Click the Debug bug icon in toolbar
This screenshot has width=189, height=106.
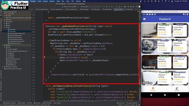pos(107,6)
